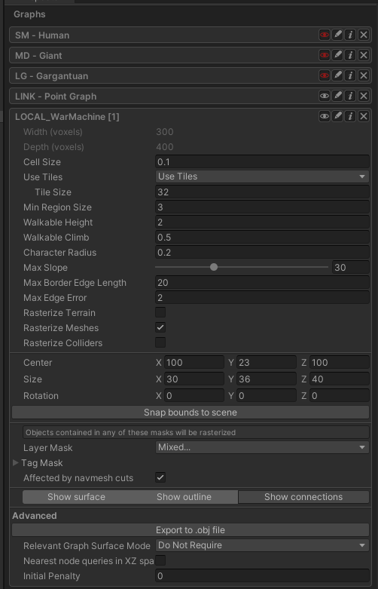Select the Show connections toggle tab
Image resolution: width=378 pixels, height=589 pixels.
pos(303,497)
